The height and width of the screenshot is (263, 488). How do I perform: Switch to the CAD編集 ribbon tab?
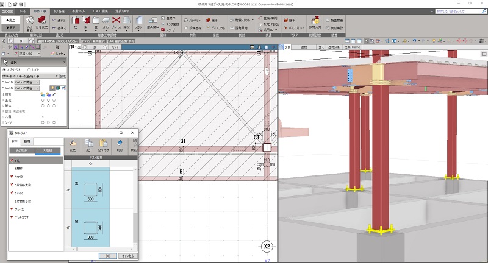coord(100,11)
